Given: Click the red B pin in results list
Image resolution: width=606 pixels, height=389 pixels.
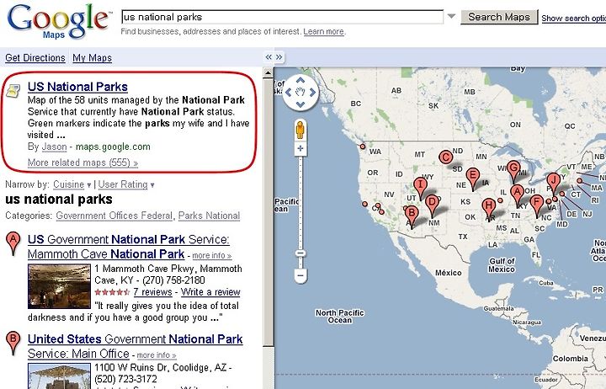Looking at the screenshot, I should click(13, 344).
